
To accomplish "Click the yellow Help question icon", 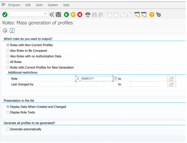I will [x=152, y=15].
